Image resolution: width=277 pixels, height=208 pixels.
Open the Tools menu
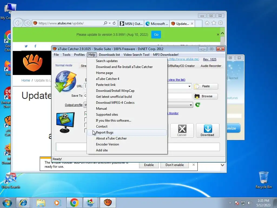pos(67,55)
